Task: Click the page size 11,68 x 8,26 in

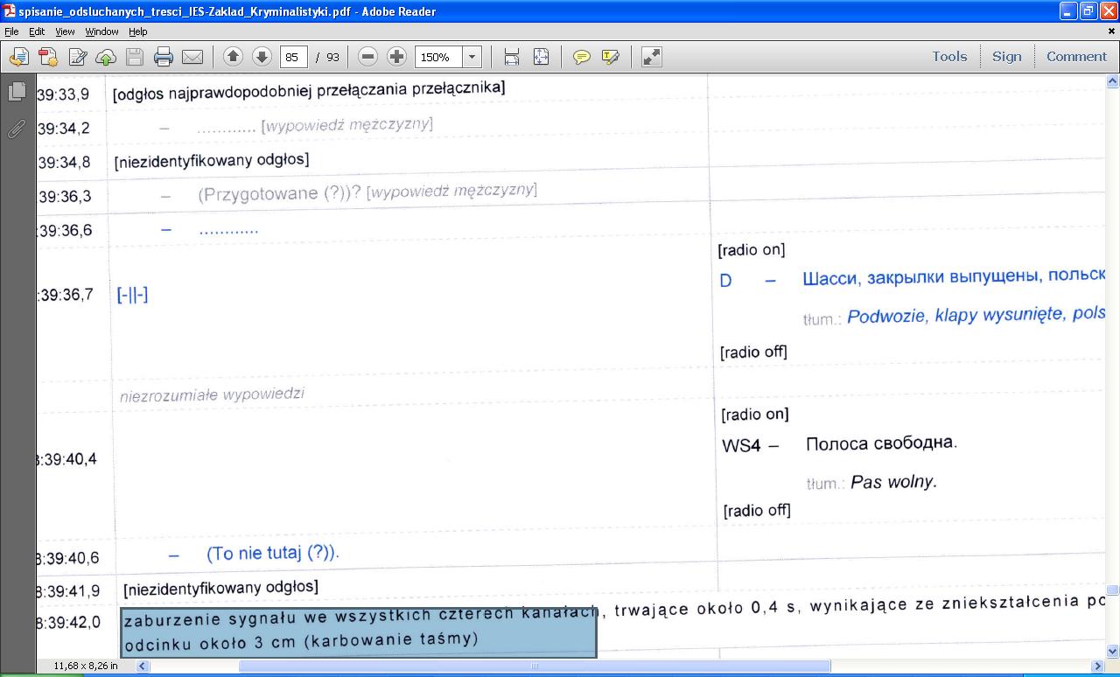Action: click(85, 667)
